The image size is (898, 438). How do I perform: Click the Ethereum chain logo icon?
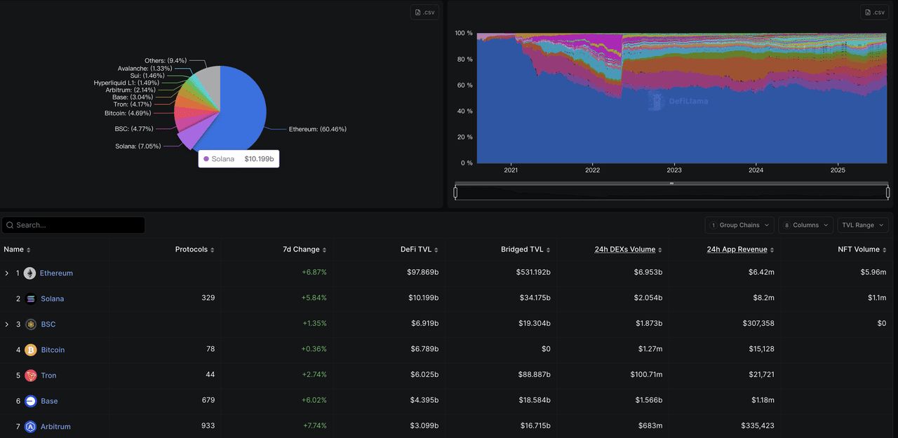tap(29, 273)
